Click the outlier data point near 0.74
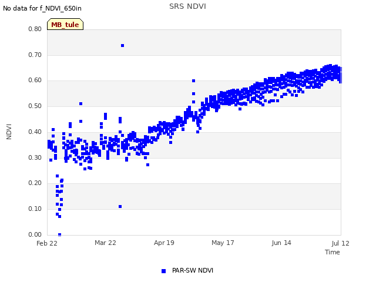376x282 pixels. click(x=123, y=46)
